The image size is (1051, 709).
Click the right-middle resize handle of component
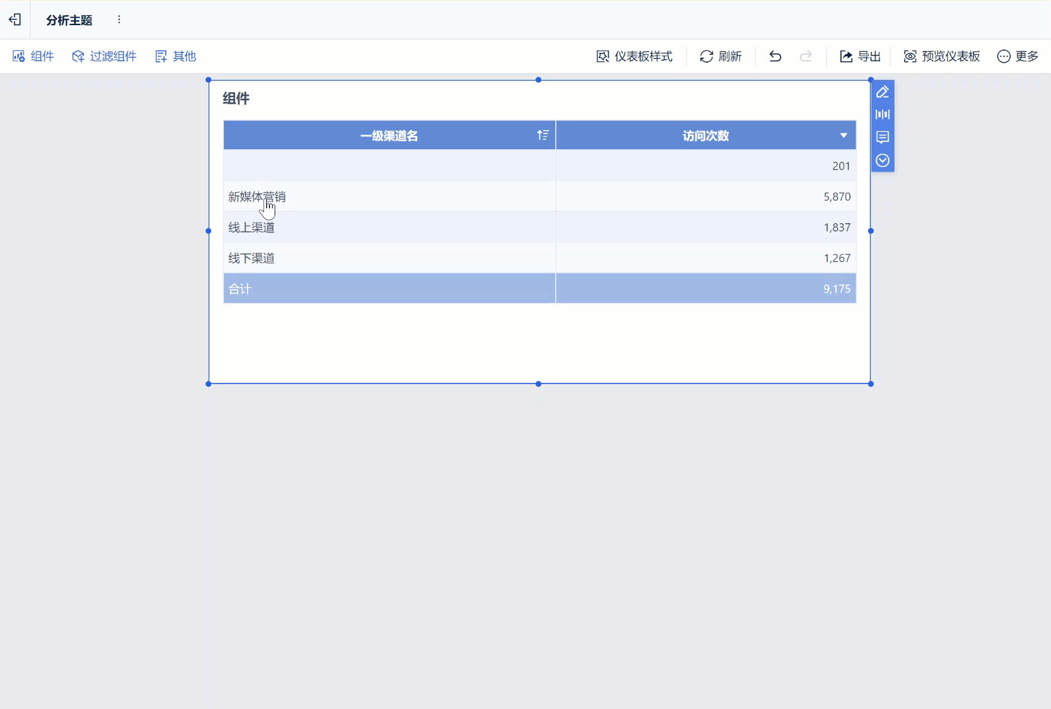871,231
